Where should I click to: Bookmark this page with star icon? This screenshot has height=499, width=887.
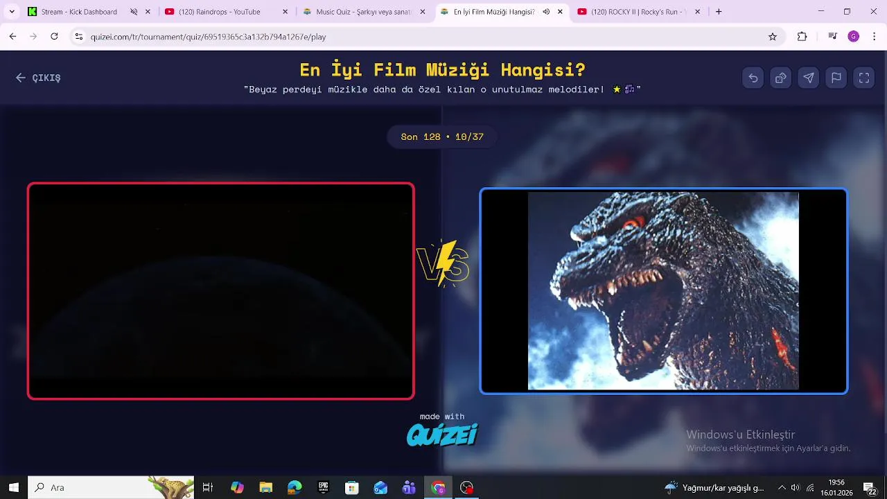pyautogui.click(x=773, y=37)
